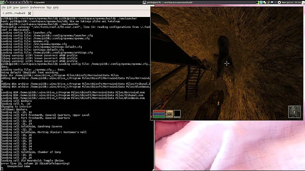Open the View menu in terminal

pos(16,7)
